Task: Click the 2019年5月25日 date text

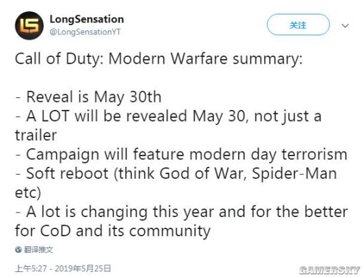Action: click(83, 269)
